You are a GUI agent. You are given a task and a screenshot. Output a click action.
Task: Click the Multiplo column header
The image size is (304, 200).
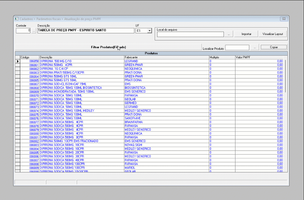point(222,57)
